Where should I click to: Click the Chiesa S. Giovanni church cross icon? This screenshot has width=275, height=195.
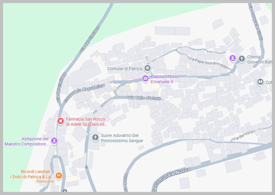tap(242, 59)
